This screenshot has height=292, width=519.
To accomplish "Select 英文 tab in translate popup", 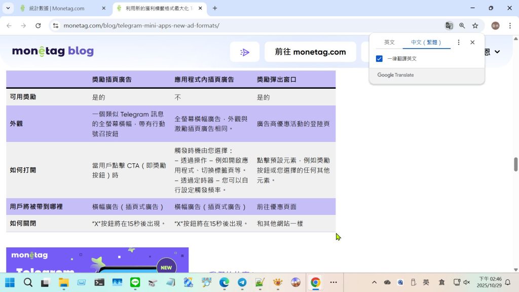I will pyautogui.click(x=389, y=43).
